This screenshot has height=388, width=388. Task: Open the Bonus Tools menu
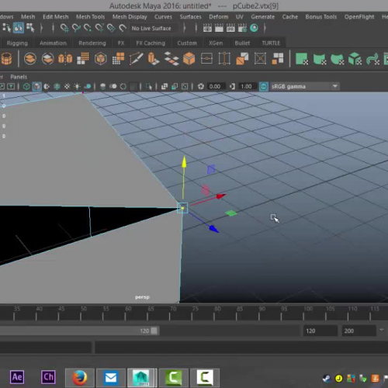click(321, 17)
